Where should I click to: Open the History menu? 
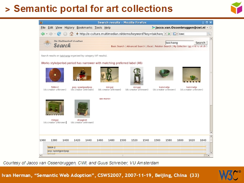tap(69, 27)
